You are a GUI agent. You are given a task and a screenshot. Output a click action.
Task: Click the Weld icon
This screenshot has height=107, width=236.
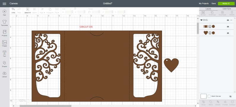(211, 102)
